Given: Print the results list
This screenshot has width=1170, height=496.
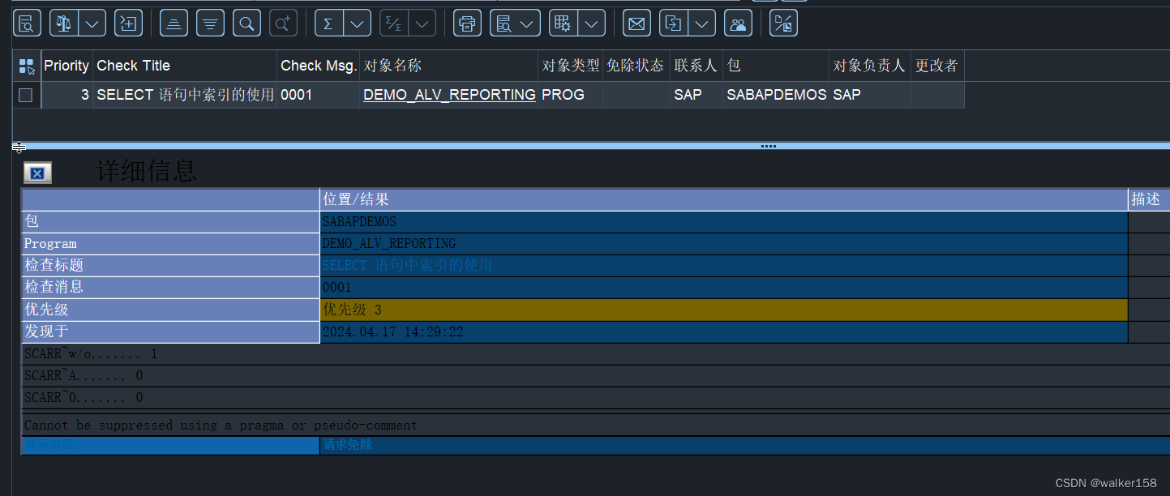Looking at the screenshot, I should (467, 23).
